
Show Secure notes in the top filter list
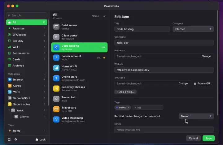(x=27, y=53)
